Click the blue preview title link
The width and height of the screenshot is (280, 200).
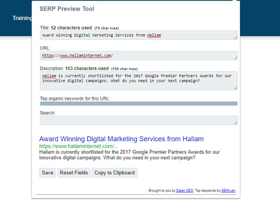coord(121,139)
